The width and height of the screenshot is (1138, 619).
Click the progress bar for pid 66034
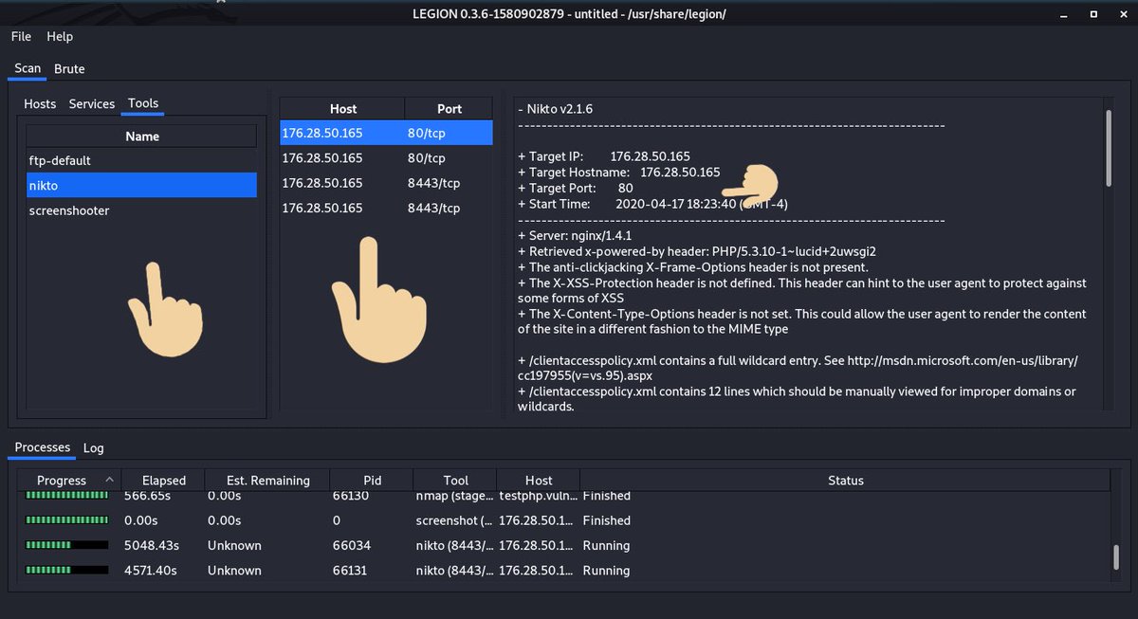[x=66, y=545]
